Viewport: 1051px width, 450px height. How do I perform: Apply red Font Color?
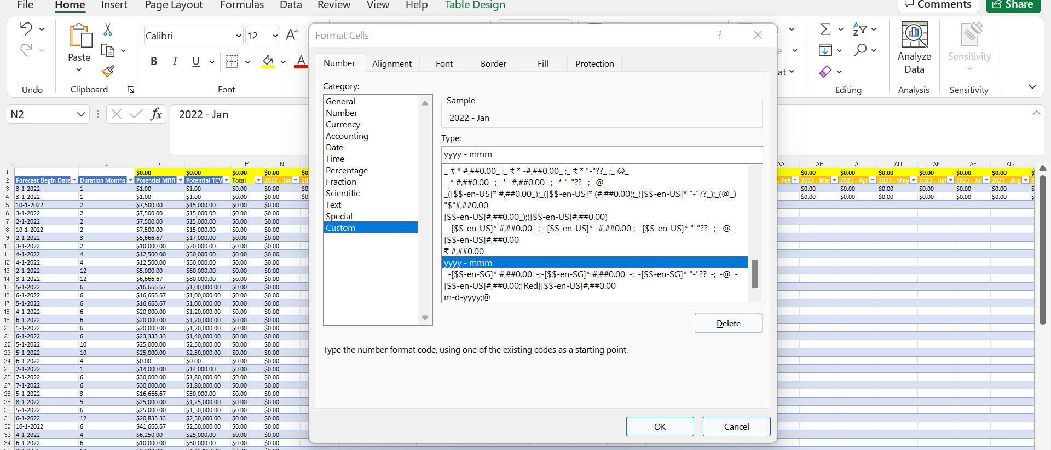click(301, 61)
